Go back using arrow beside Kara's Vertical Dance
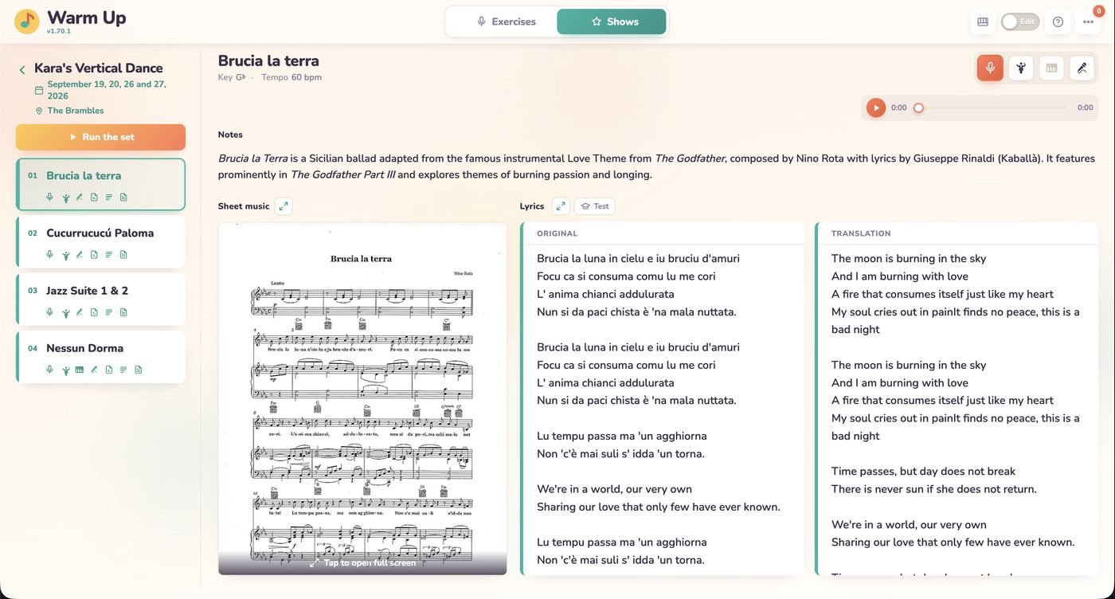Screen dimensions: 1115x599 (x=22, y=70)
